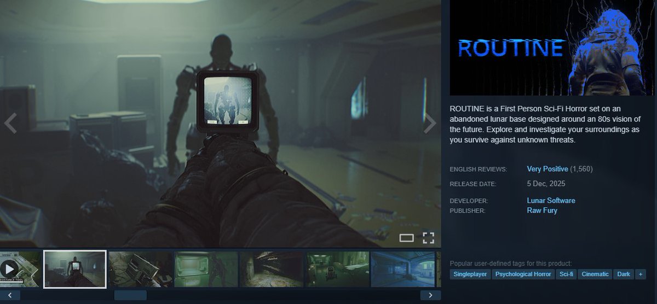Click thumbnail strip right scroll arrow

click(431, 295)
